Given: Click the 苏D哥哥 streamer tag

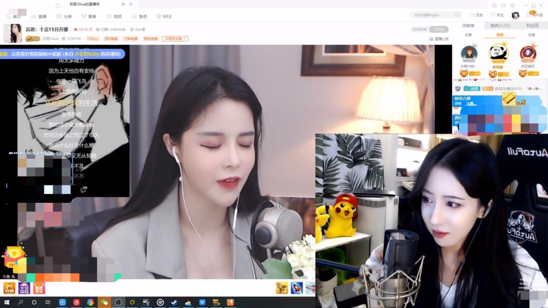Looking at the screenshot, I should coord(111,39).
